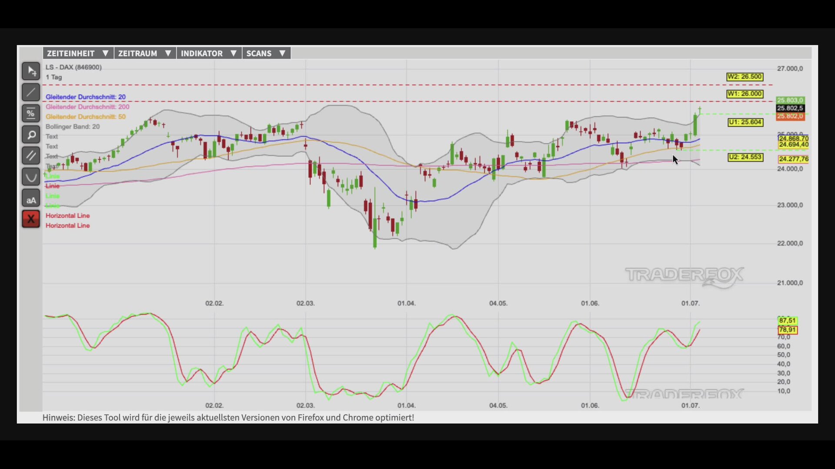Click the W2: 26.500 resistance label
Viewport: 835px width, 469px height.
pyautogui.click(x=745, y=77)
